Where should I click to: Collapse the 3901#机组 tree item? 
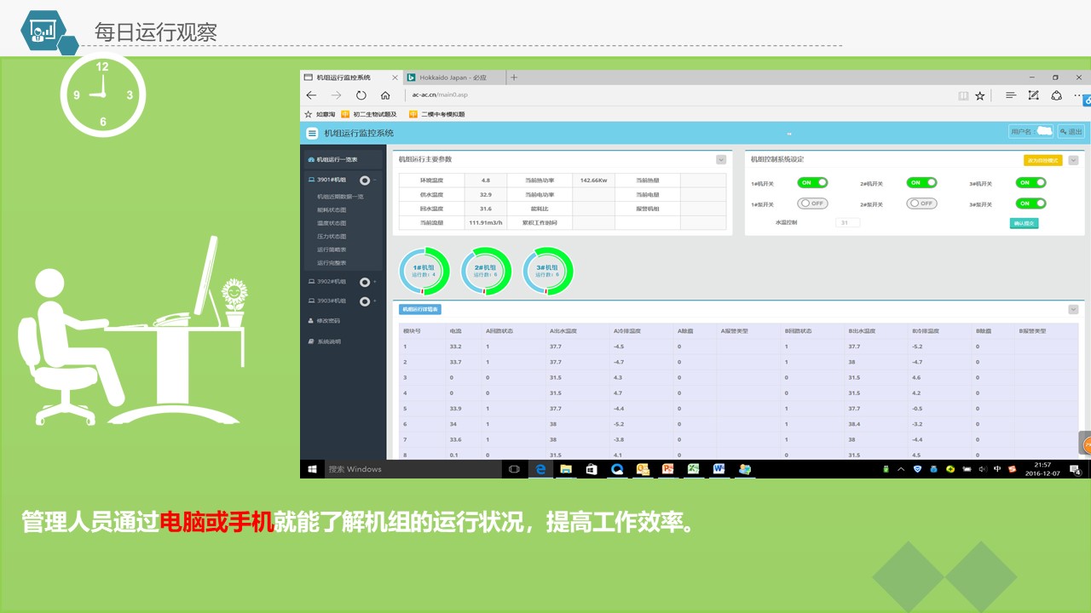pyautogui.click(x=374, y=180)
